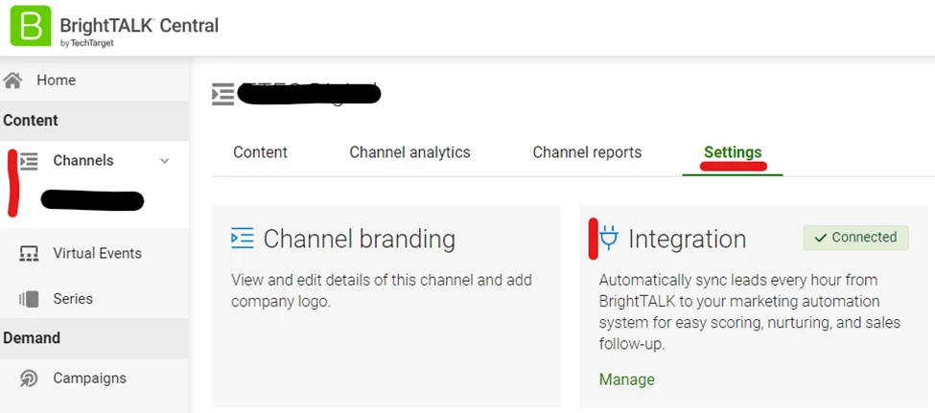Click the Connected status badge
The height and width of the screenshot is (413, 935).
click(x=855, y=238)
